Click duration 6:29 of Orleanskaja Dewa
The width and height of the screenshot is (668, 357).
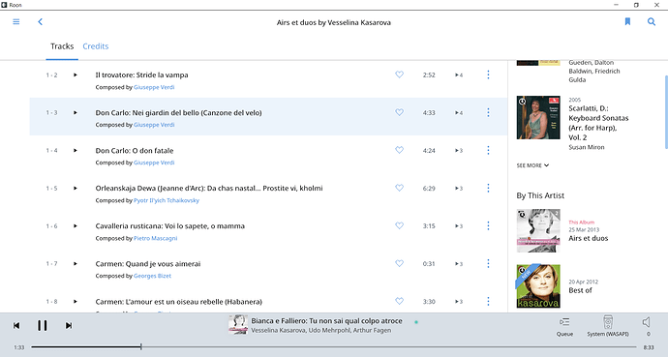click(429, 188)
